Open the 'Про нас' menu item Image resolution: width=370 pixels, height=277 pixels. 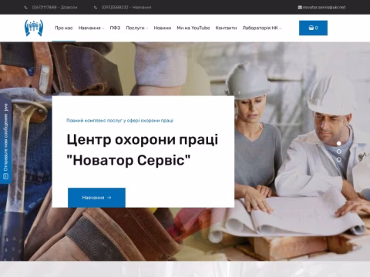[x=64, y=28]
